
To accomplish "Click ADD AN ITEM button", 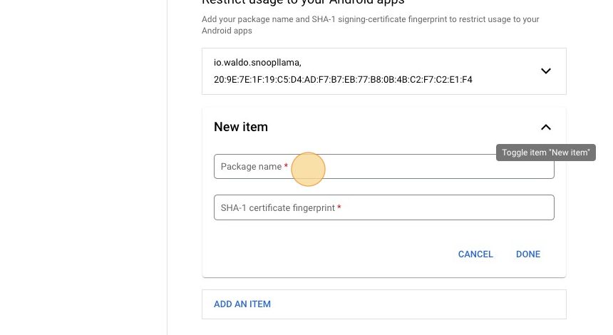I will point(242,304).
